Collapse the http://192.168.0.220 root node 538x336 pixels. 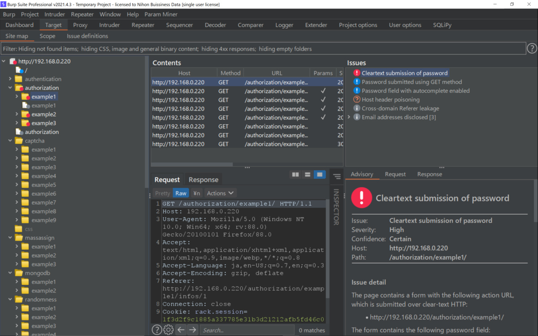pyautogui.click(x=4, y=61)
